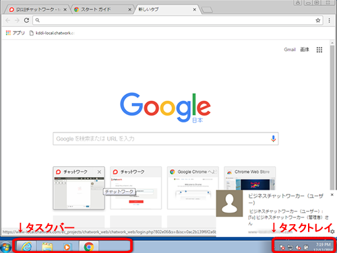
Task: Bookmark this page with the star icon
Action: pos(318,20)
